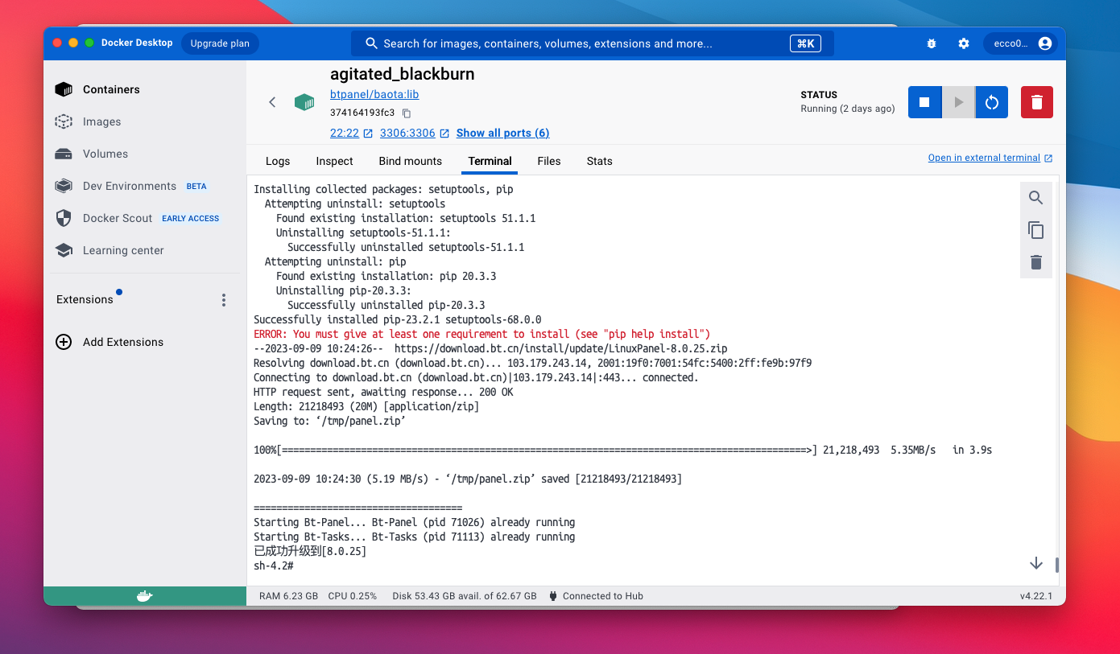Click the Docker whale icon in the footer

coord(145,596)
